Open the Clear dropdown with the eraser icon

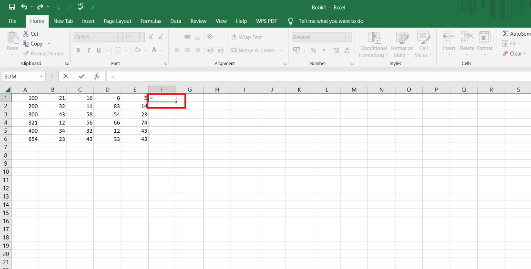pos(514,53)
